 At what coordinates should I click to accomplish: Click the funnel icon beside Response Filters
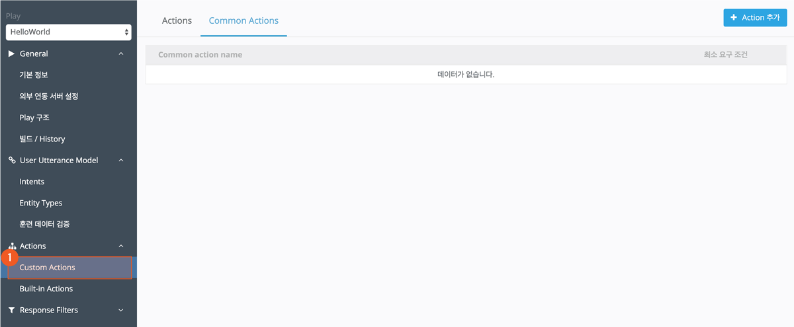11,310
